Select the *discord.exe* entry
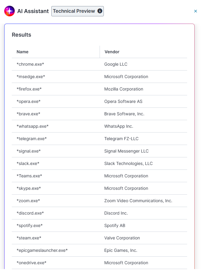The image size is (201, 273). pos(30,213)
